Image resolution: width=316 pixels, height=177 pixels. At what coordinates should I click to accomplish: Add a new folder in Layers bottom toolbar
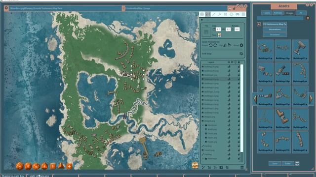[221, 167]
